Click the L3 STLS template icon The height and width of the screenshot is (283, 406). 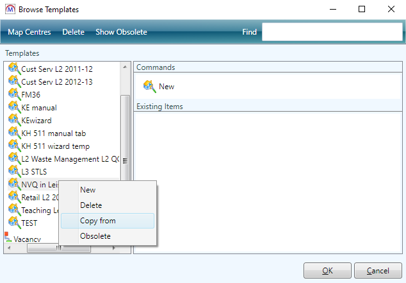point(14,171)
